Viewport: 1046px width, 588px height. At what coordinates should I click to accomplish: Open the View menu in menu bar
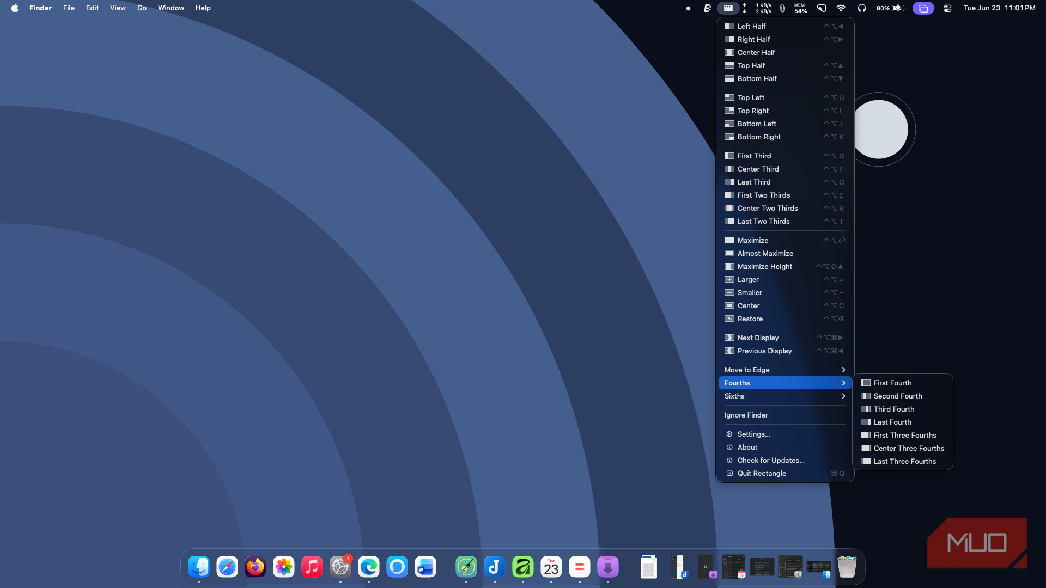pyautogui.click(x=118, y=8)
